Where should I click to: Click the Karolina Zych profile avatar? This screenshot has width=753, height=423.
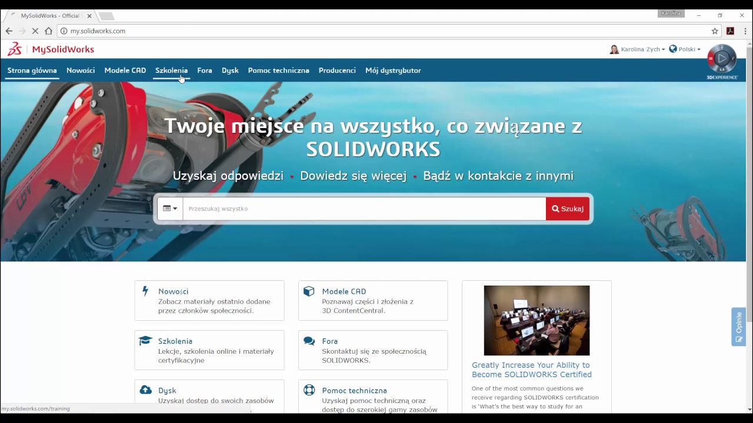[x=614, y=49]
